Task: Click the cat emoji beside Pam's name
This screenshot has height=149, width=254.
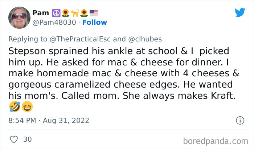Action: click(x=75, y=13)
